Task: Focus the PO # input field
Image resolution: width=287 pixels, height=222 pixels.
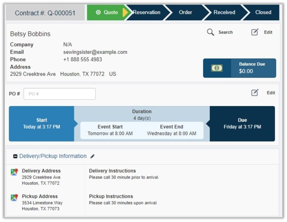Action: 59,94
